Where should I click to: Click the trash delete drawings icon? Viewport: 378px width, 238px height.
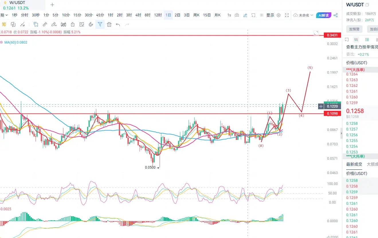pyautogui.click(x=109, y=24)
